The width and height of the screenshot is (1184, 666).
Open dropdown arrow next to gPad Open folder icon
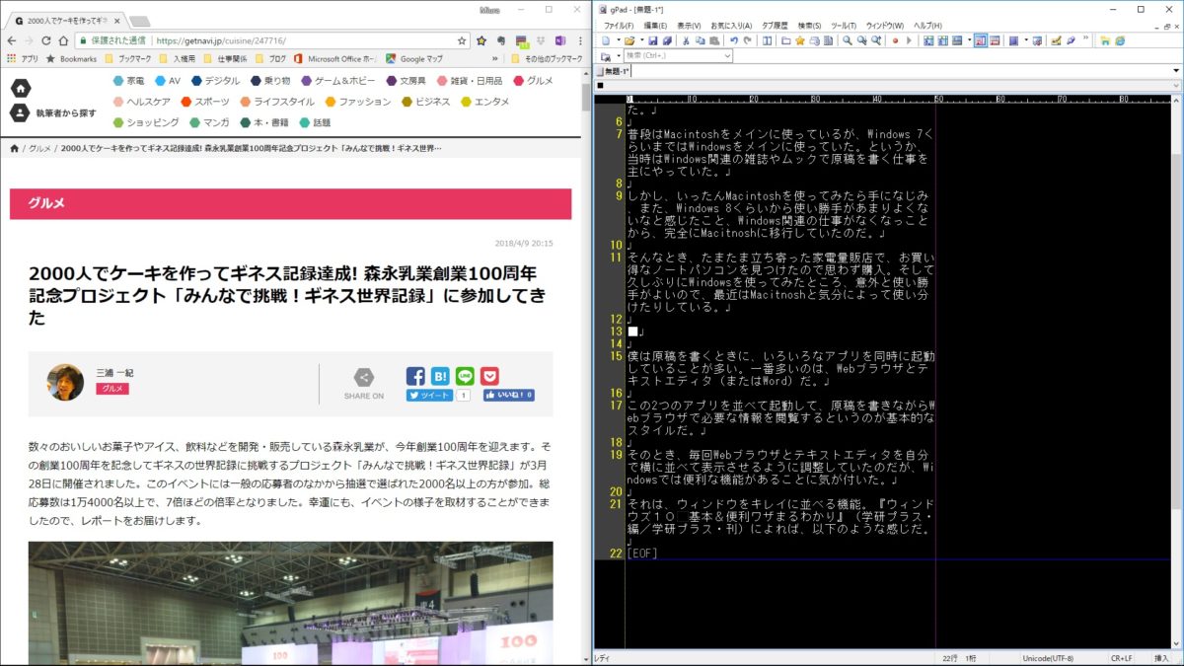pos(640,40)
